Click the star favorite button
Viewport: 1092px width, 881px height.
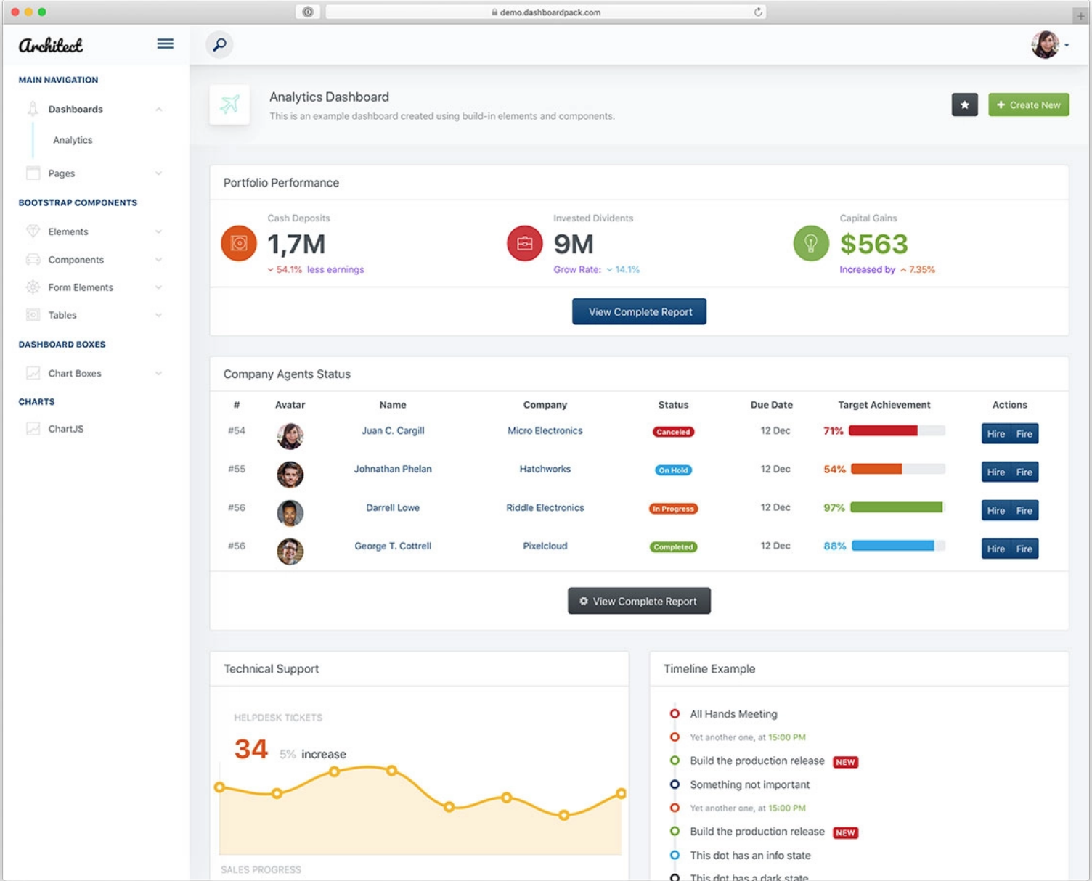coord(964,105)
